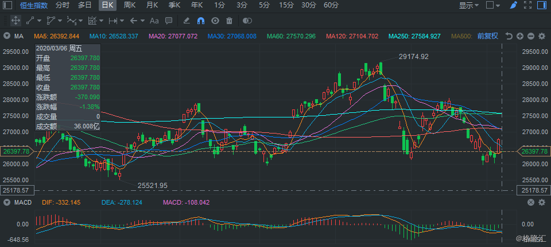Switch to the 月K tab
This screenshot has height=247, width=551.
coord(152,5)
